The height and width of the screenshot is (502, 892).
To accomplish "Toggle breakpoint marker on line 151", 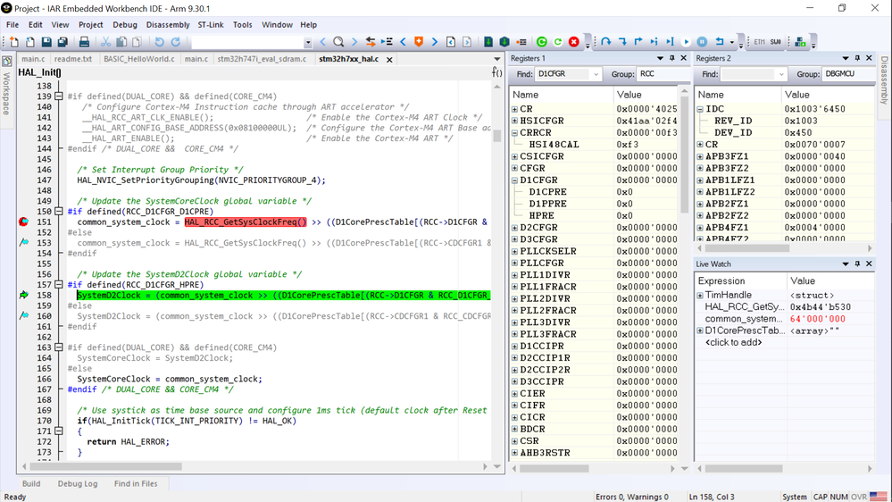I will point(23,222).
